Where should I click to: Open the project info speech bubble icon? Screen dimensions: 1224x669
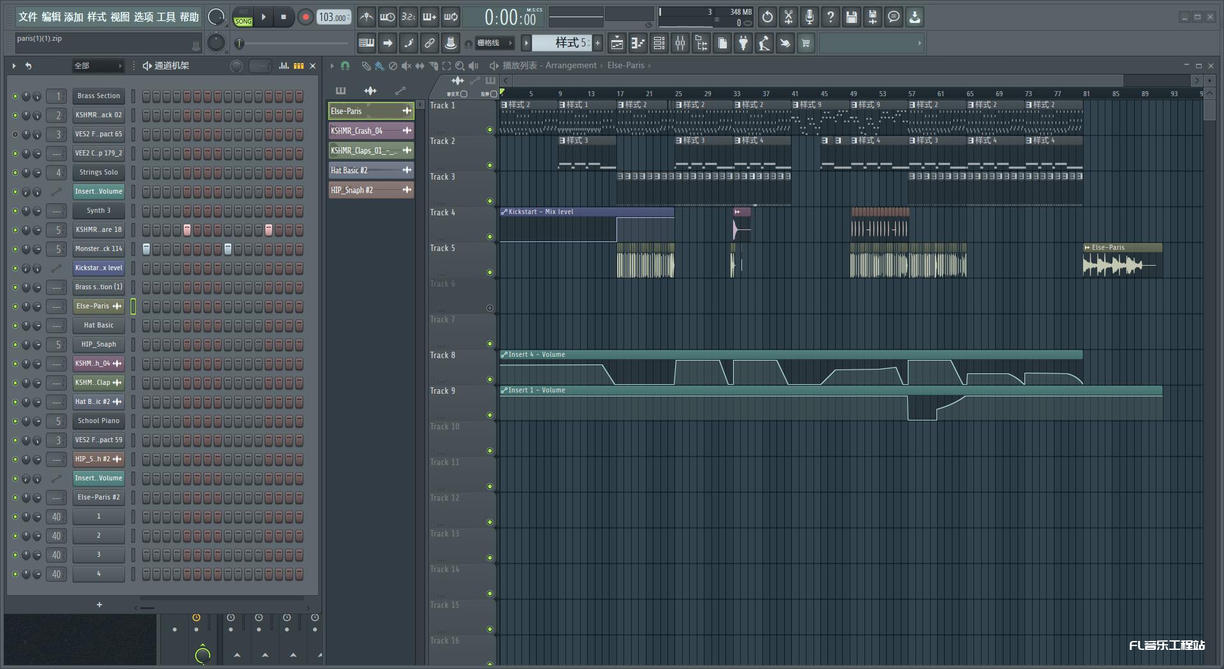pyautogui.click(x=894, y=17)
